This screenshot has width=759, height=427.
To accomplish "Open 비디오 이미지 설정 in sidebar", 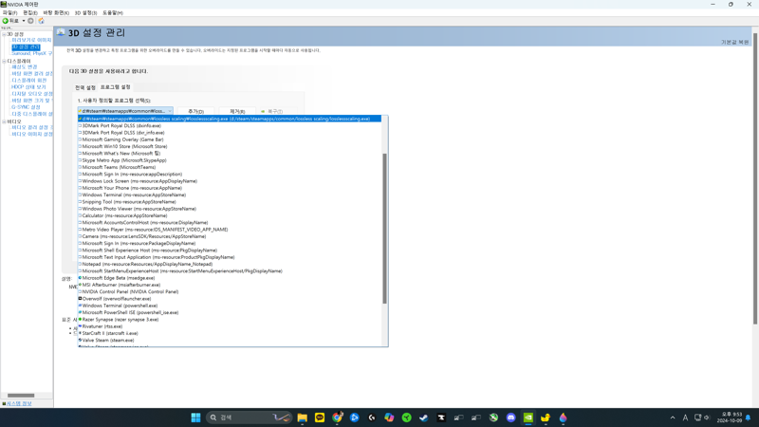I will point(32,134).
